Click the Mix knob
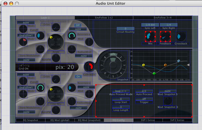The height and width of the screenshot is (130, 202). 150,37
